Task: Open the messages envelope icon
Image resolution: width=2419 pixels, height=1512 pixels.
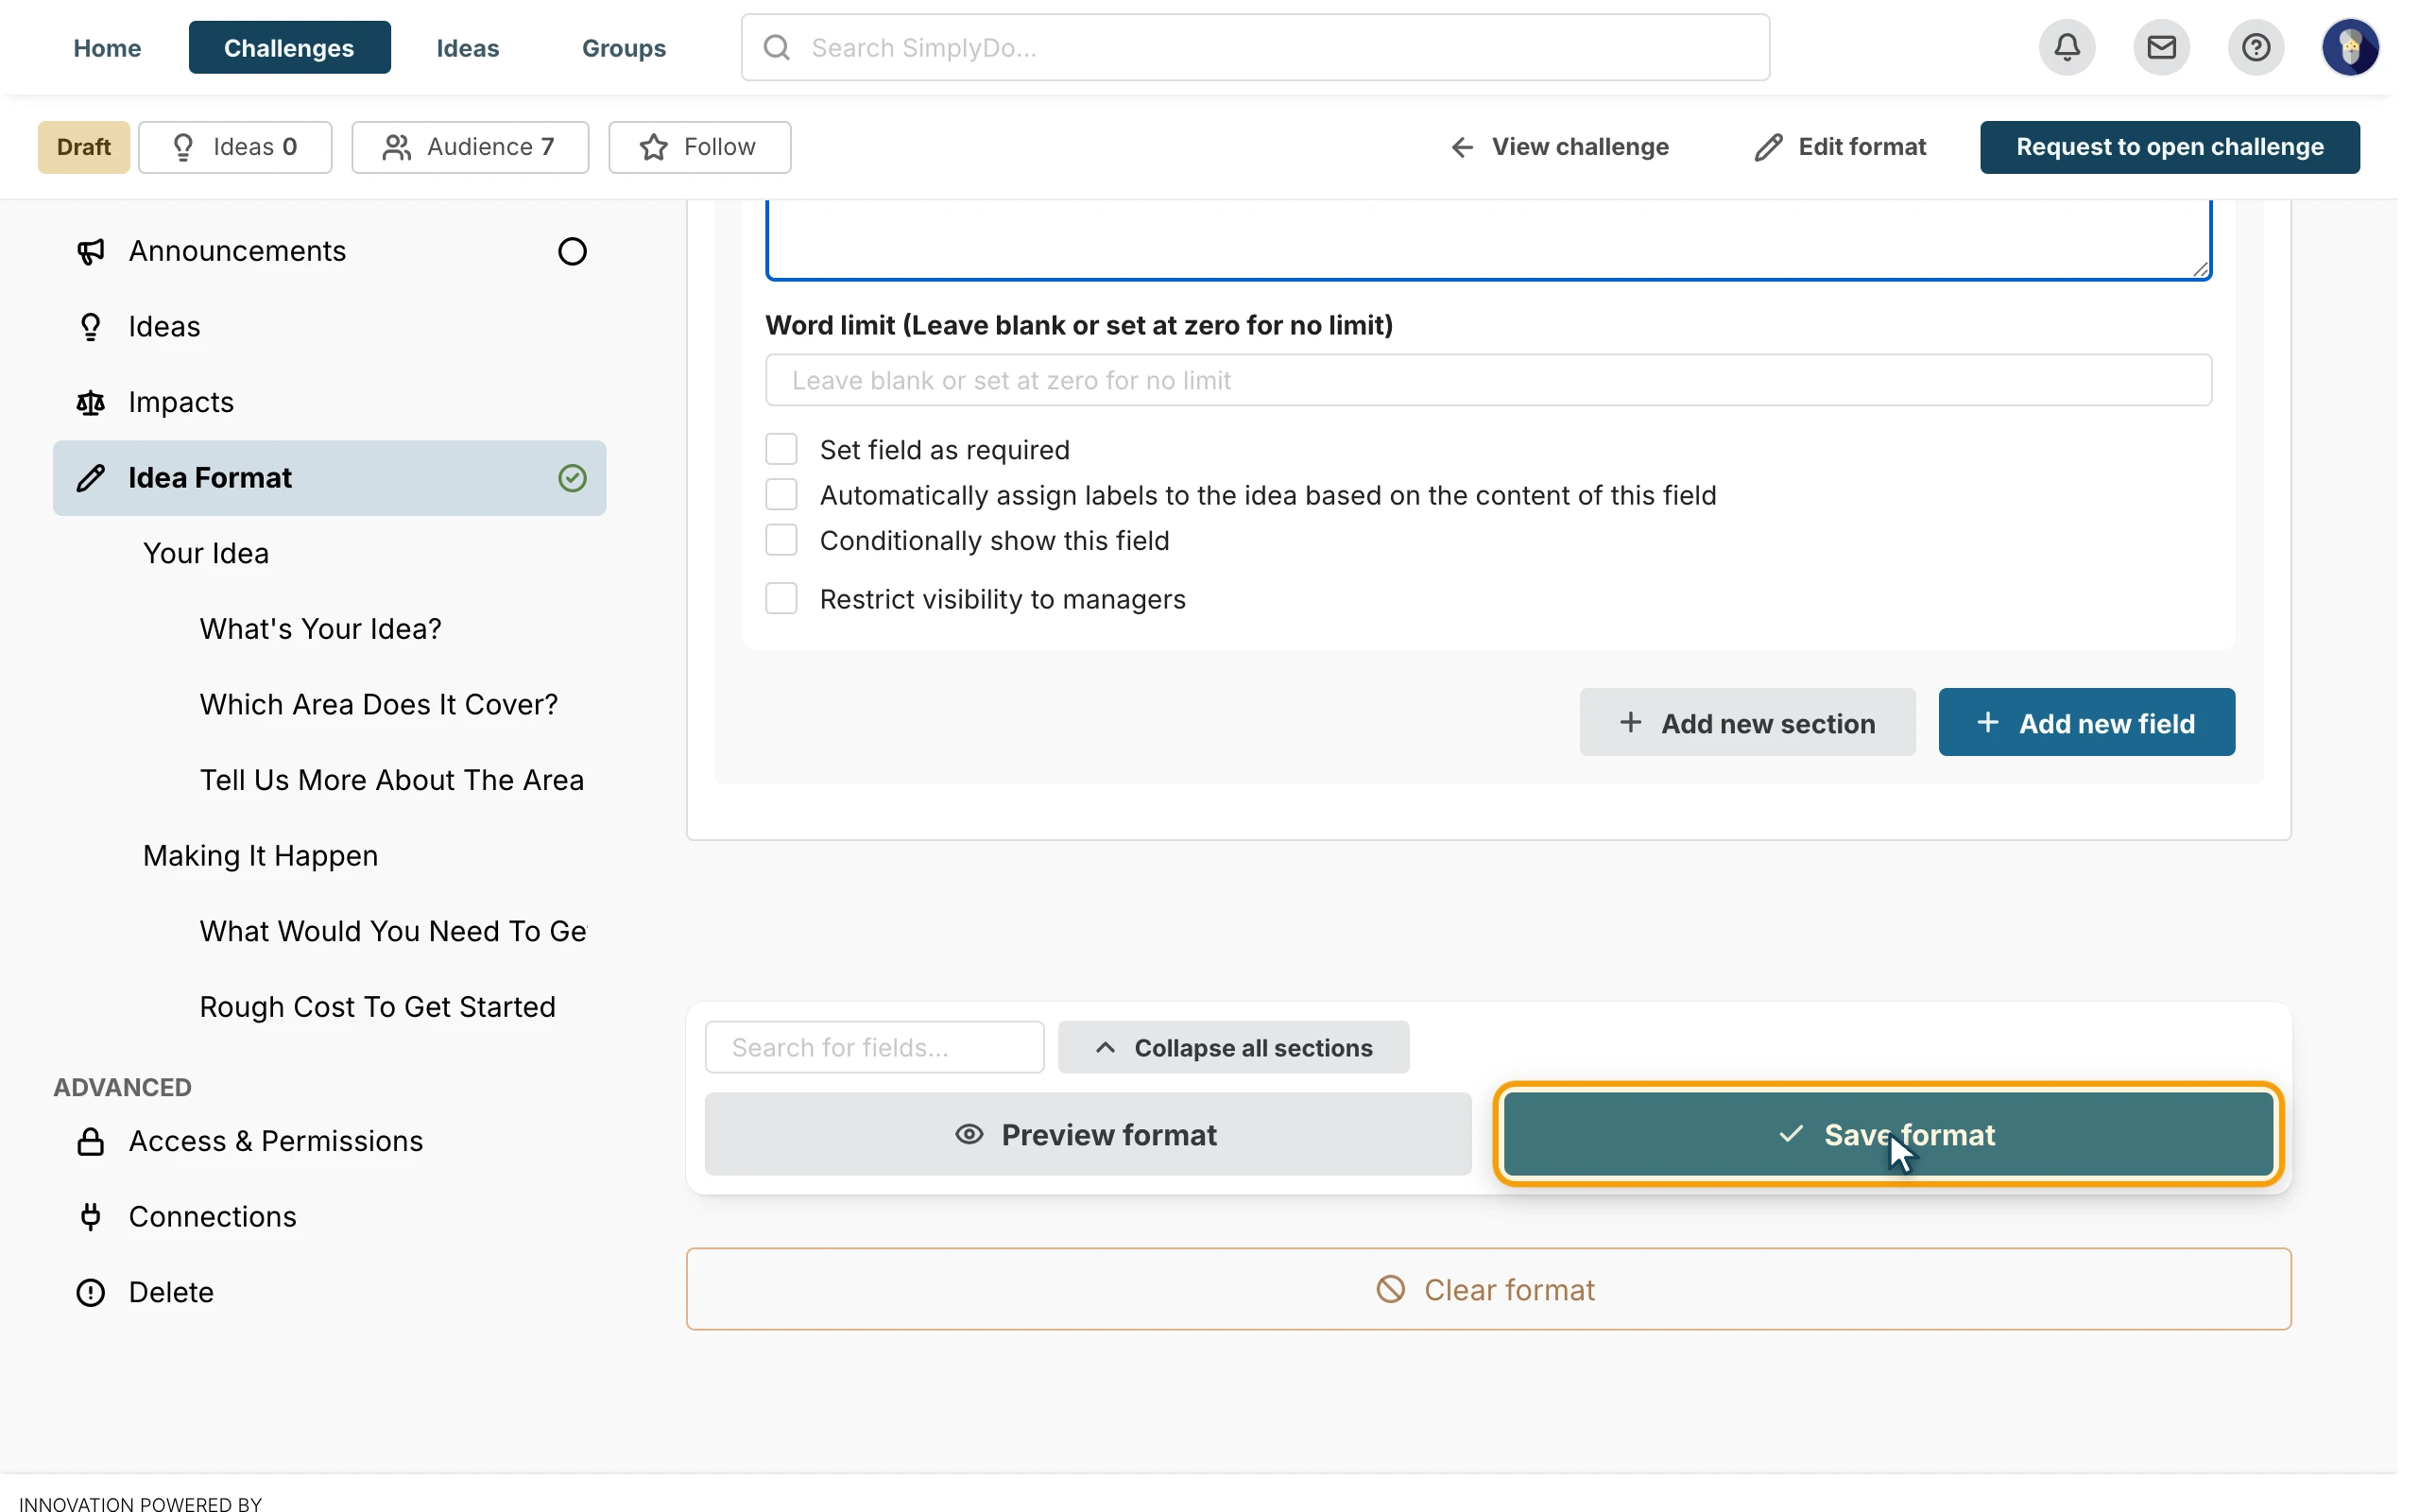Action: point(2161,47)
